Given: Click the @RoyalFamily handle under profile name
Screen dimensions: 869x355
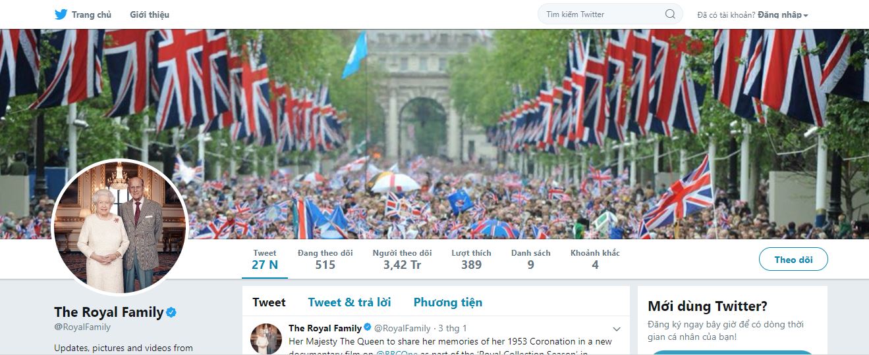Looking at the screenshot, I should (82, 327).
